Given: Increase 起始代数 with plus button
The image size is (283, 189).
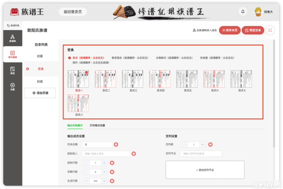Looking at the screenshot, I should click(x=104, y=163).
